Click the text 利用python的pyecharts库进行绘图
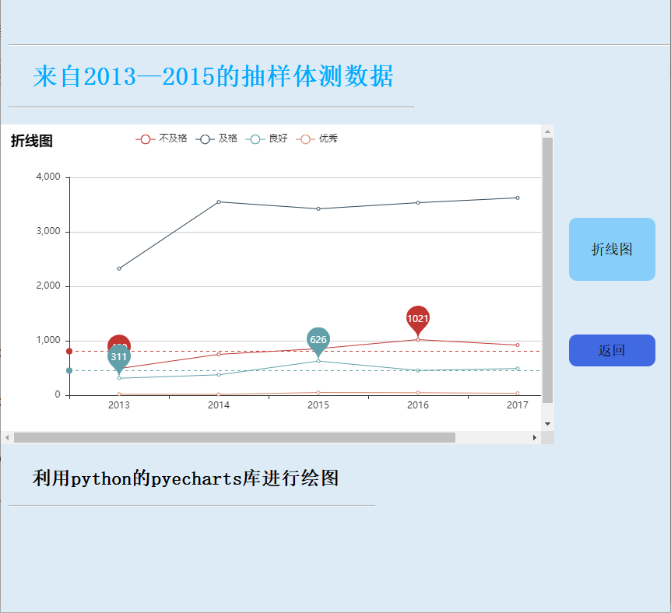The image size is (671, 613). [x=186, y=478]
